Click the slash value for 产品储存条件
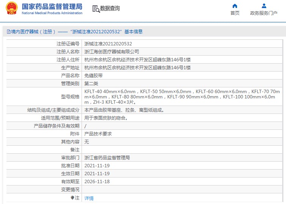 tap(85, 126)
